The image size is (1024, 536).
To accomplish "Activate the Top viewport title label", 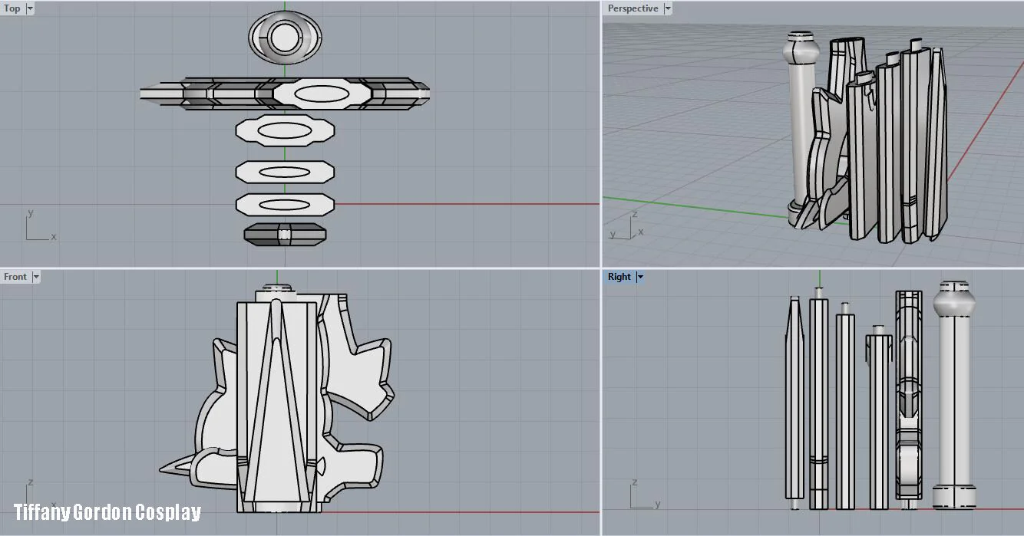I will 12,8.
